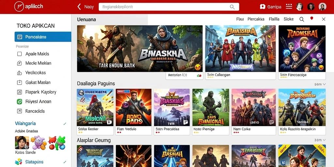The image size is (334, 167).
Task: Toggle the green Riiyesl Anoan checkmark
Action: pyautogui.click(x=19, y=102)
